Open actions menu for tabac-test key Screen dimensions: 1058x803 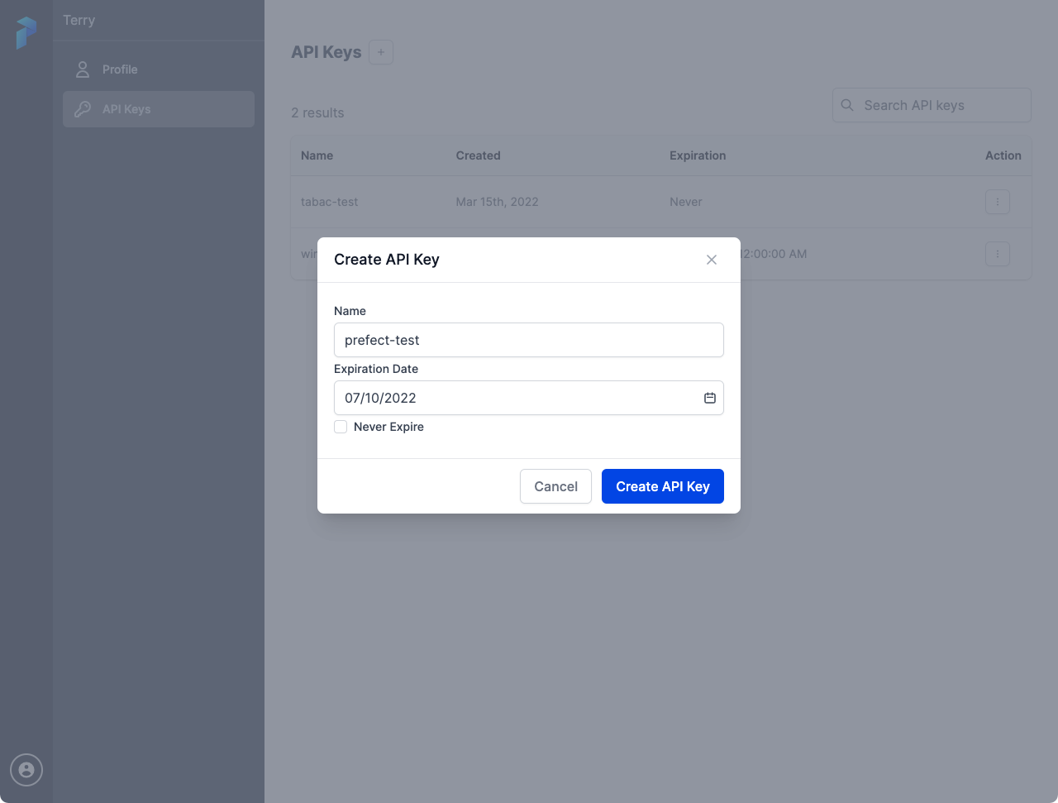coord(998,202)
